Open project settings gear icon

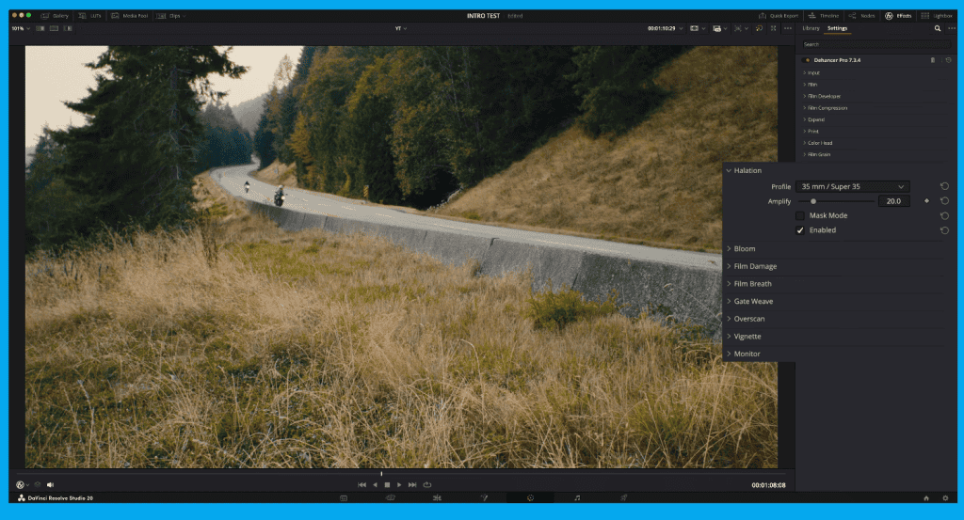(944, 497)
